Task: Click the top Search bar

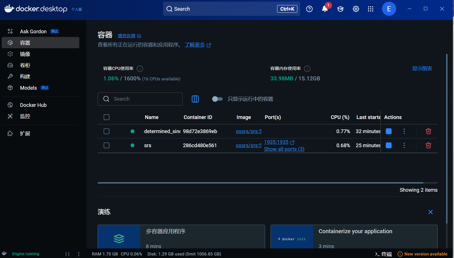Action: point(231,9)
